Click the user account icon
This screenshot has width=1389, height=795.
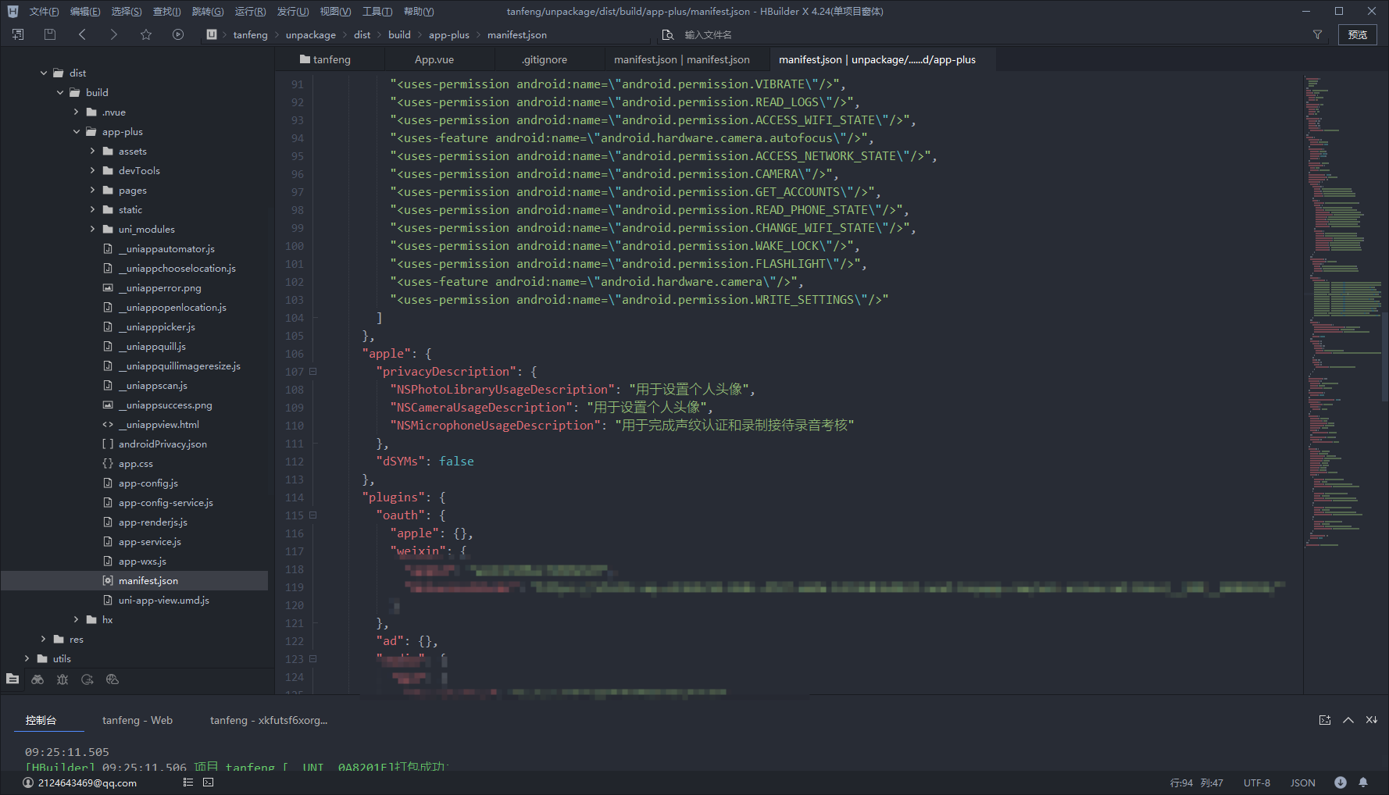28,783
